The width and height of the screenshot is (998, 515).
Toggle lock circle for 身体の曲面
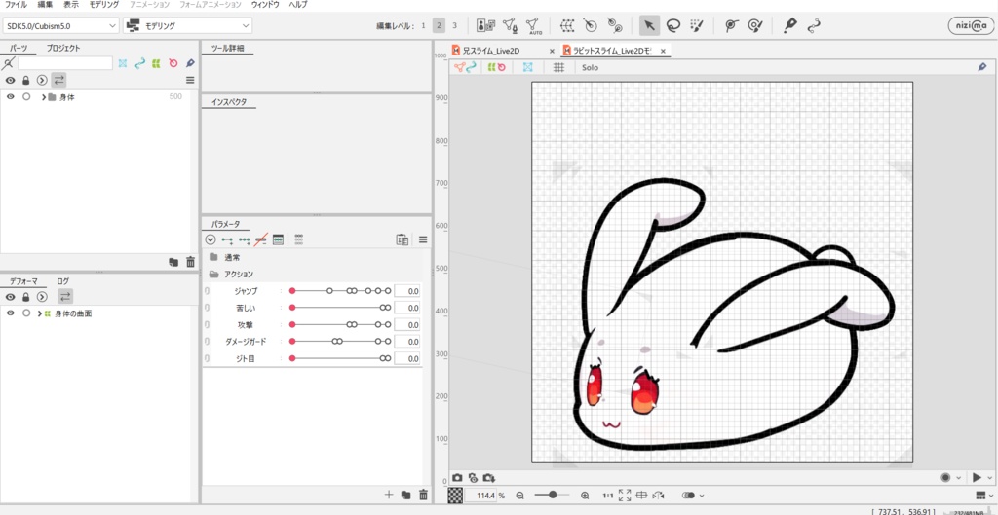(x=26, y=313)
